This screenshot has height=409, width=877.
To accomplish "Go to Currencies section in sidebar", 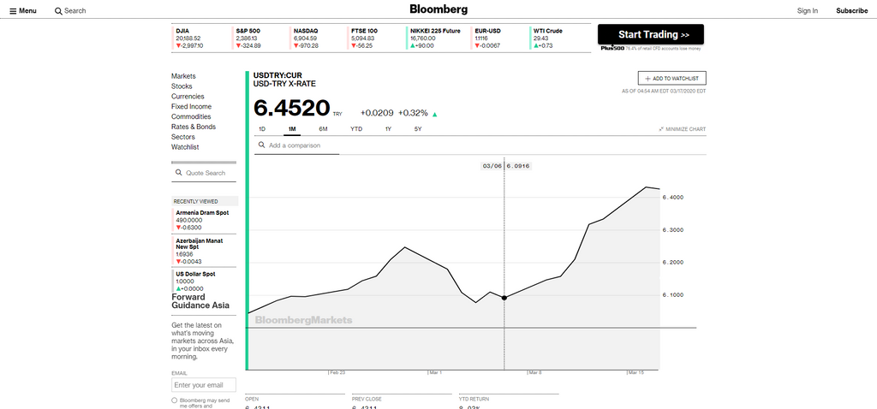I will tap(188, 96).
